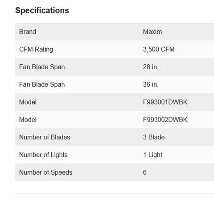Click the 3,500 CFM value
The width and height of the screenshot is (214, 201).
pyautogui.click(x=159, y=49)
